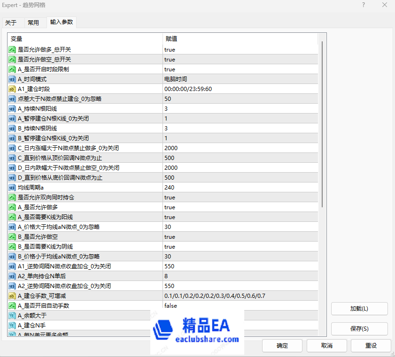Click the icon beside A_暂停建仓N根K线_0为关闭
This screenshot has height=357, width=395.
pyautogui.click(x=12, y=119)
